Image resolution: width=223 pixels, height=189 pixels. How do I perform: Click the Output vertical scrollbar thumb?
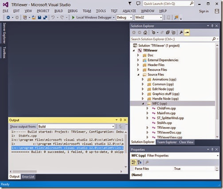126,144
